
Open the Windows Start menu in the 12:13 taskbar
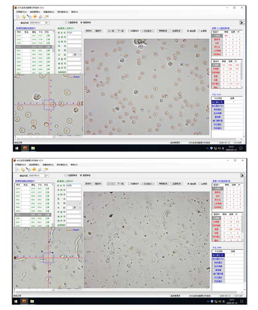17,148
